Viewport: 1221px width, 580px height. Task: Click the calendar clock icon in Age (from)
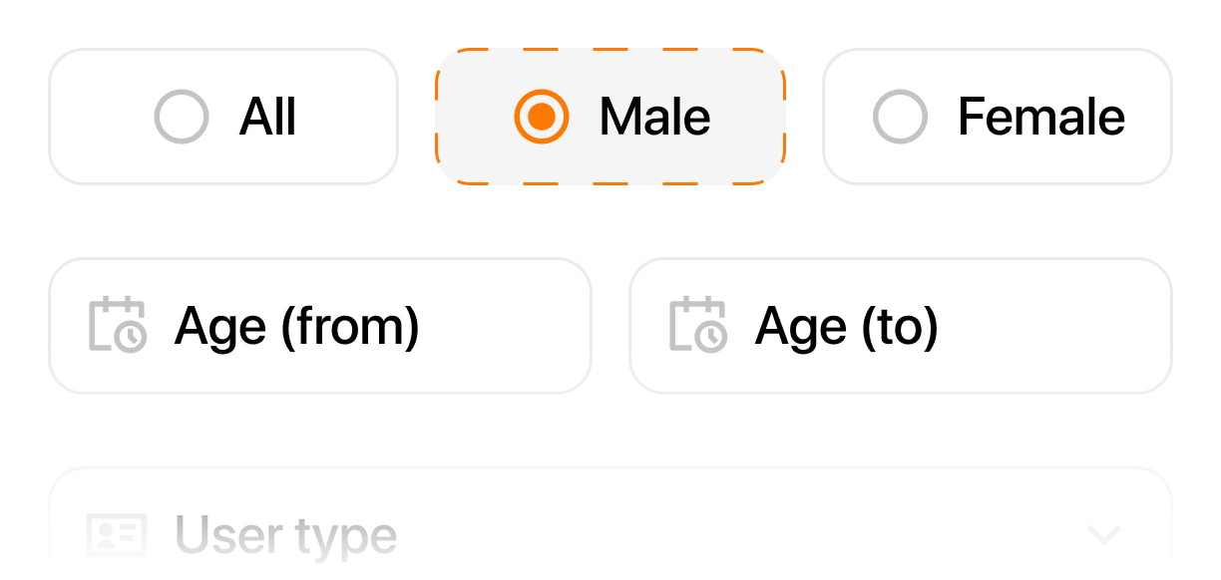tap(118, 325)
